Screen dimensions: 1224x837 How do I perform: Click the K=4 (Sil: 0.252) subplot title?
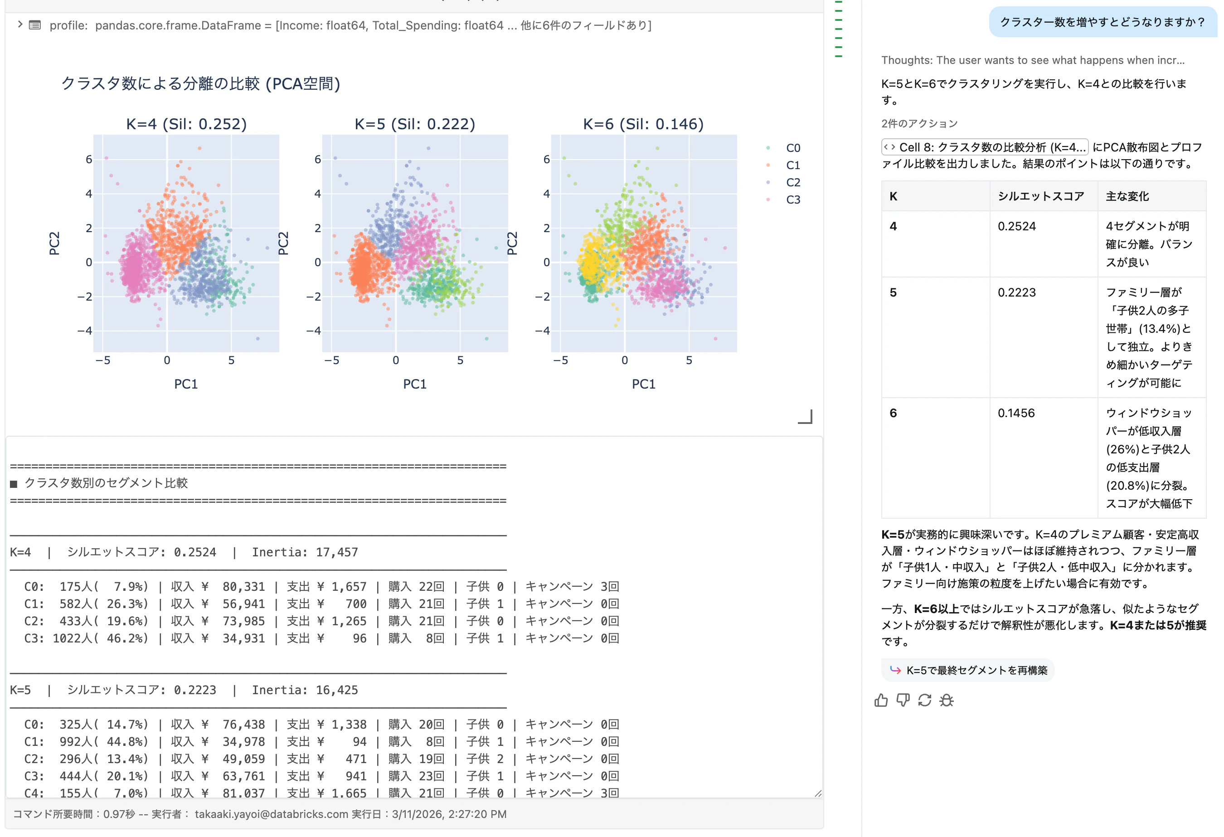[186, 124]
